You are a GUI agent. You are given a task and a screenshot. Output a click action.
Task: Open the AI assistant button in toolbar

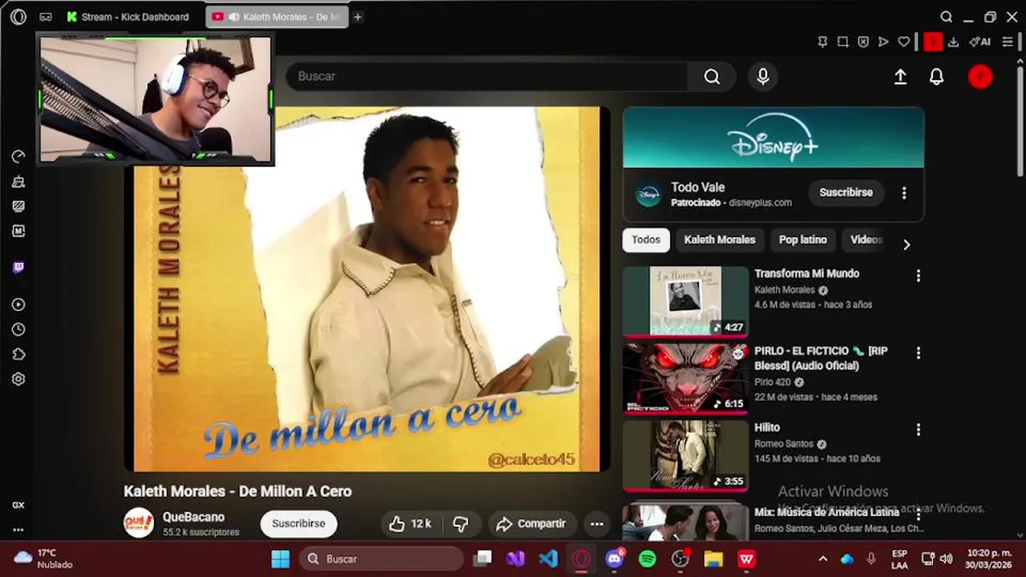coord(980,42)
